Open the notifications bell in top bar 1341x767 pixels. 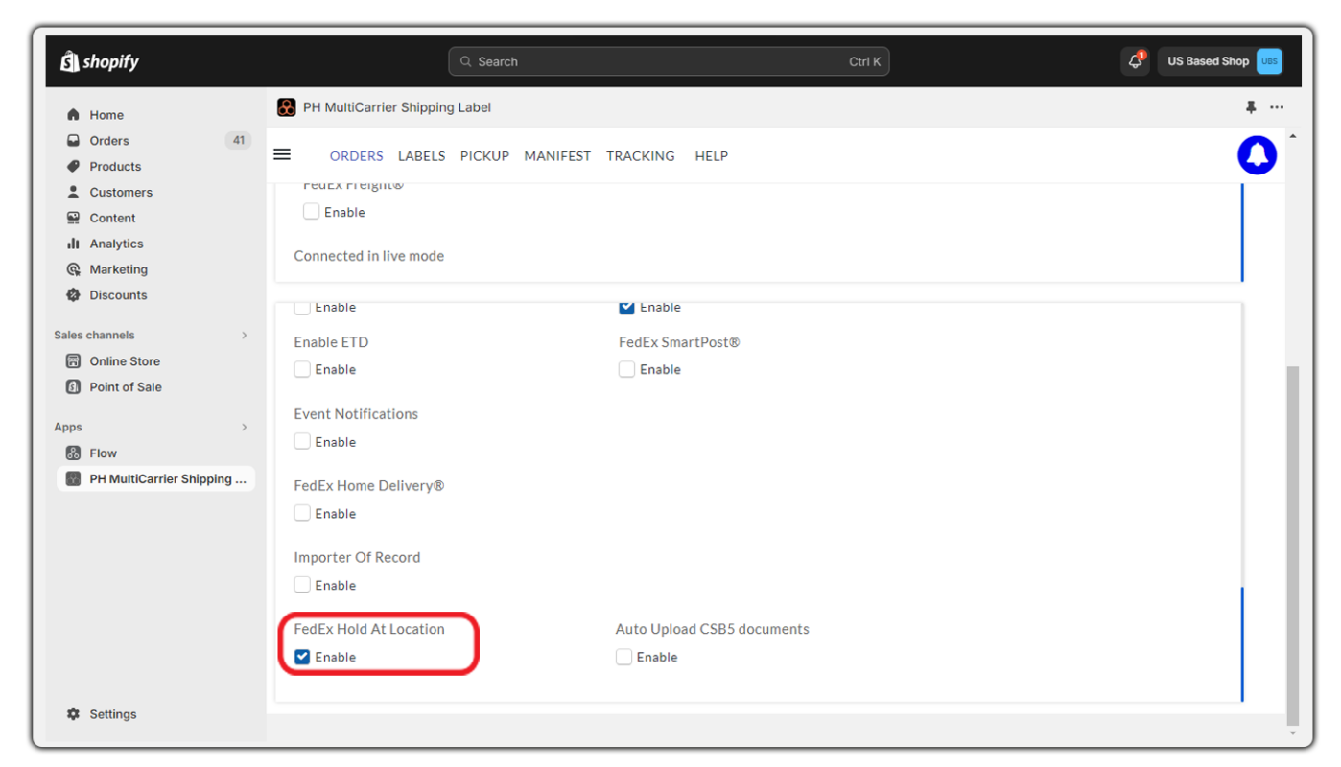(1135, 61)
